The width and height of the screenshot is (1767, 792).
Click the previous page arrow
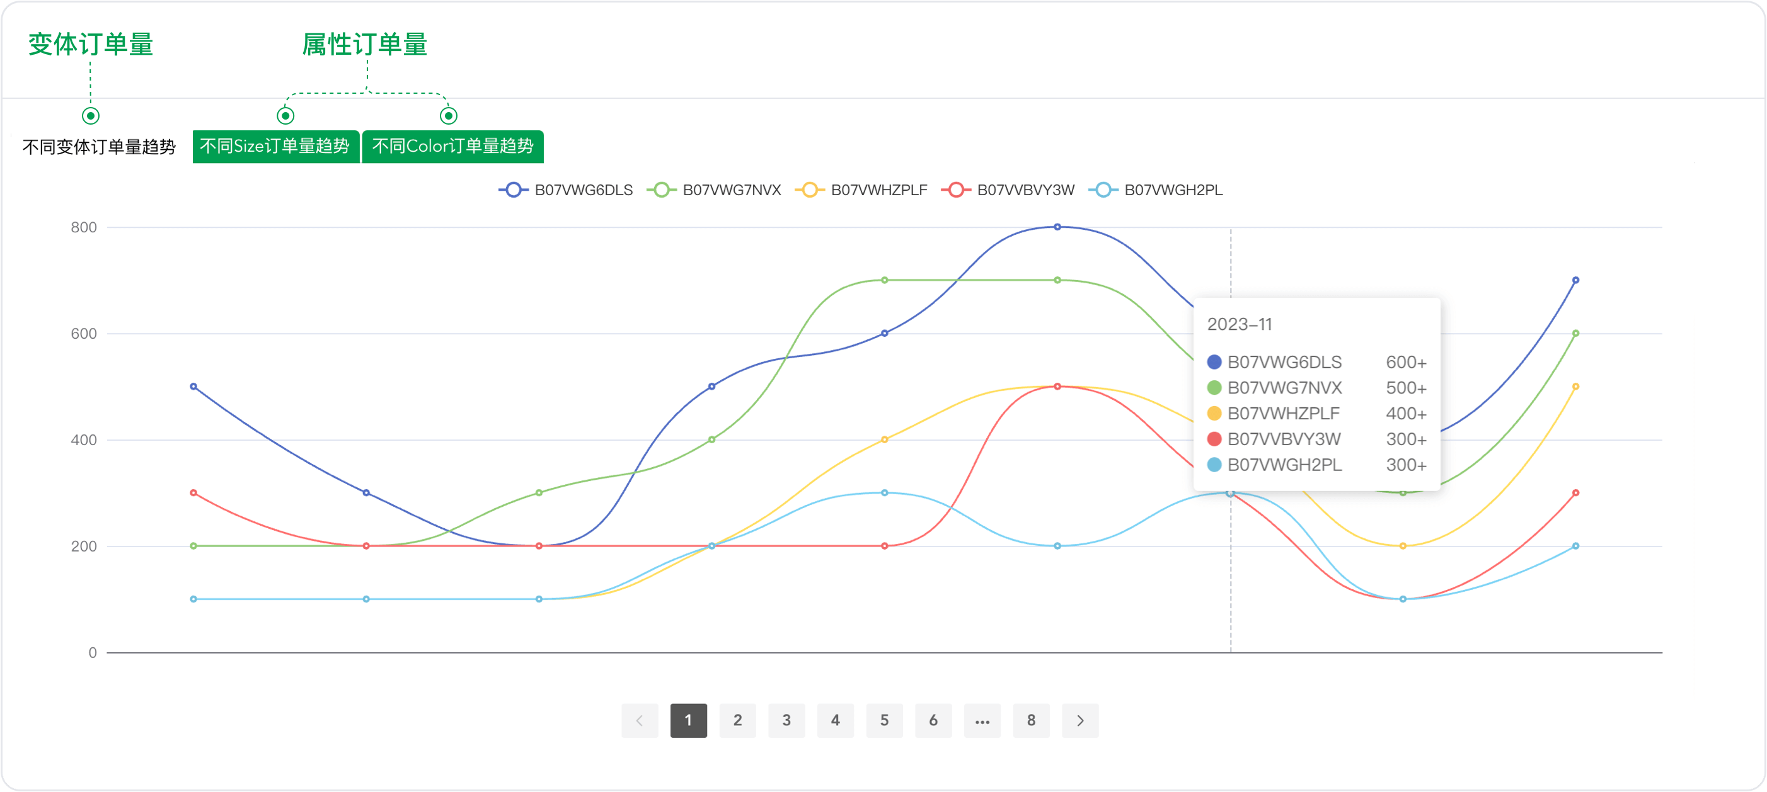click(639, 720)
